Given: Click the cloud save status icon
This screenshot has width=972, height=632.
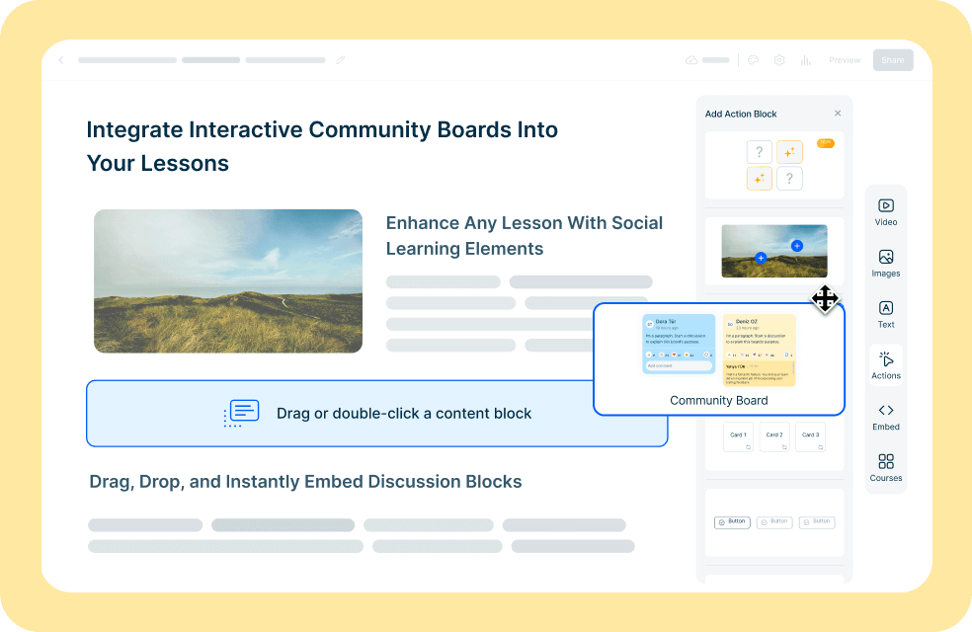Looking at the screenshot, I should [693, 59].
